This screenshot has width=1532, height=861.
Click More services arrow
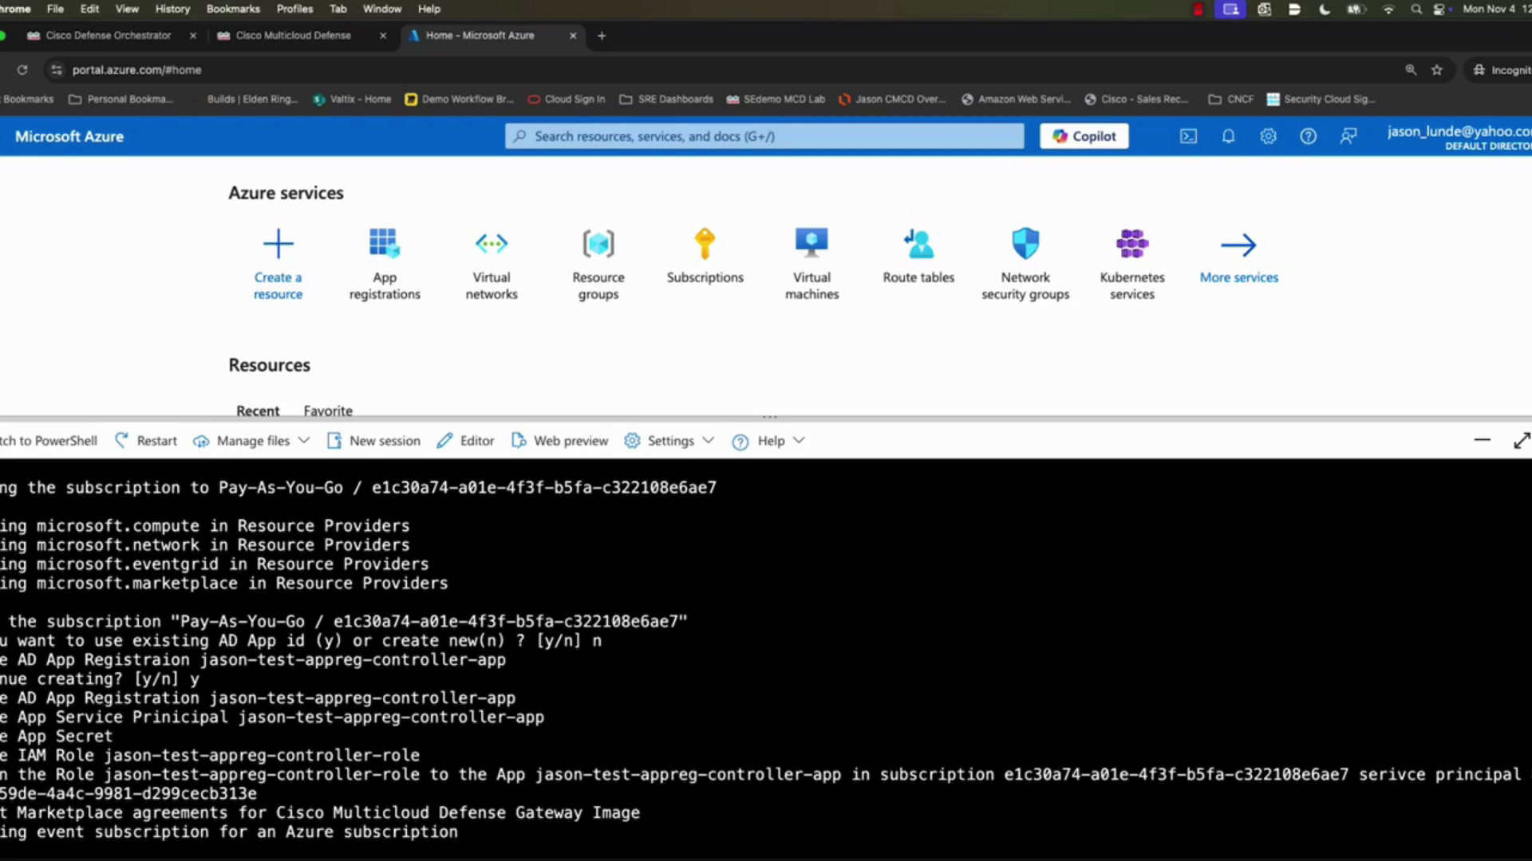(x=1238, y=245)
